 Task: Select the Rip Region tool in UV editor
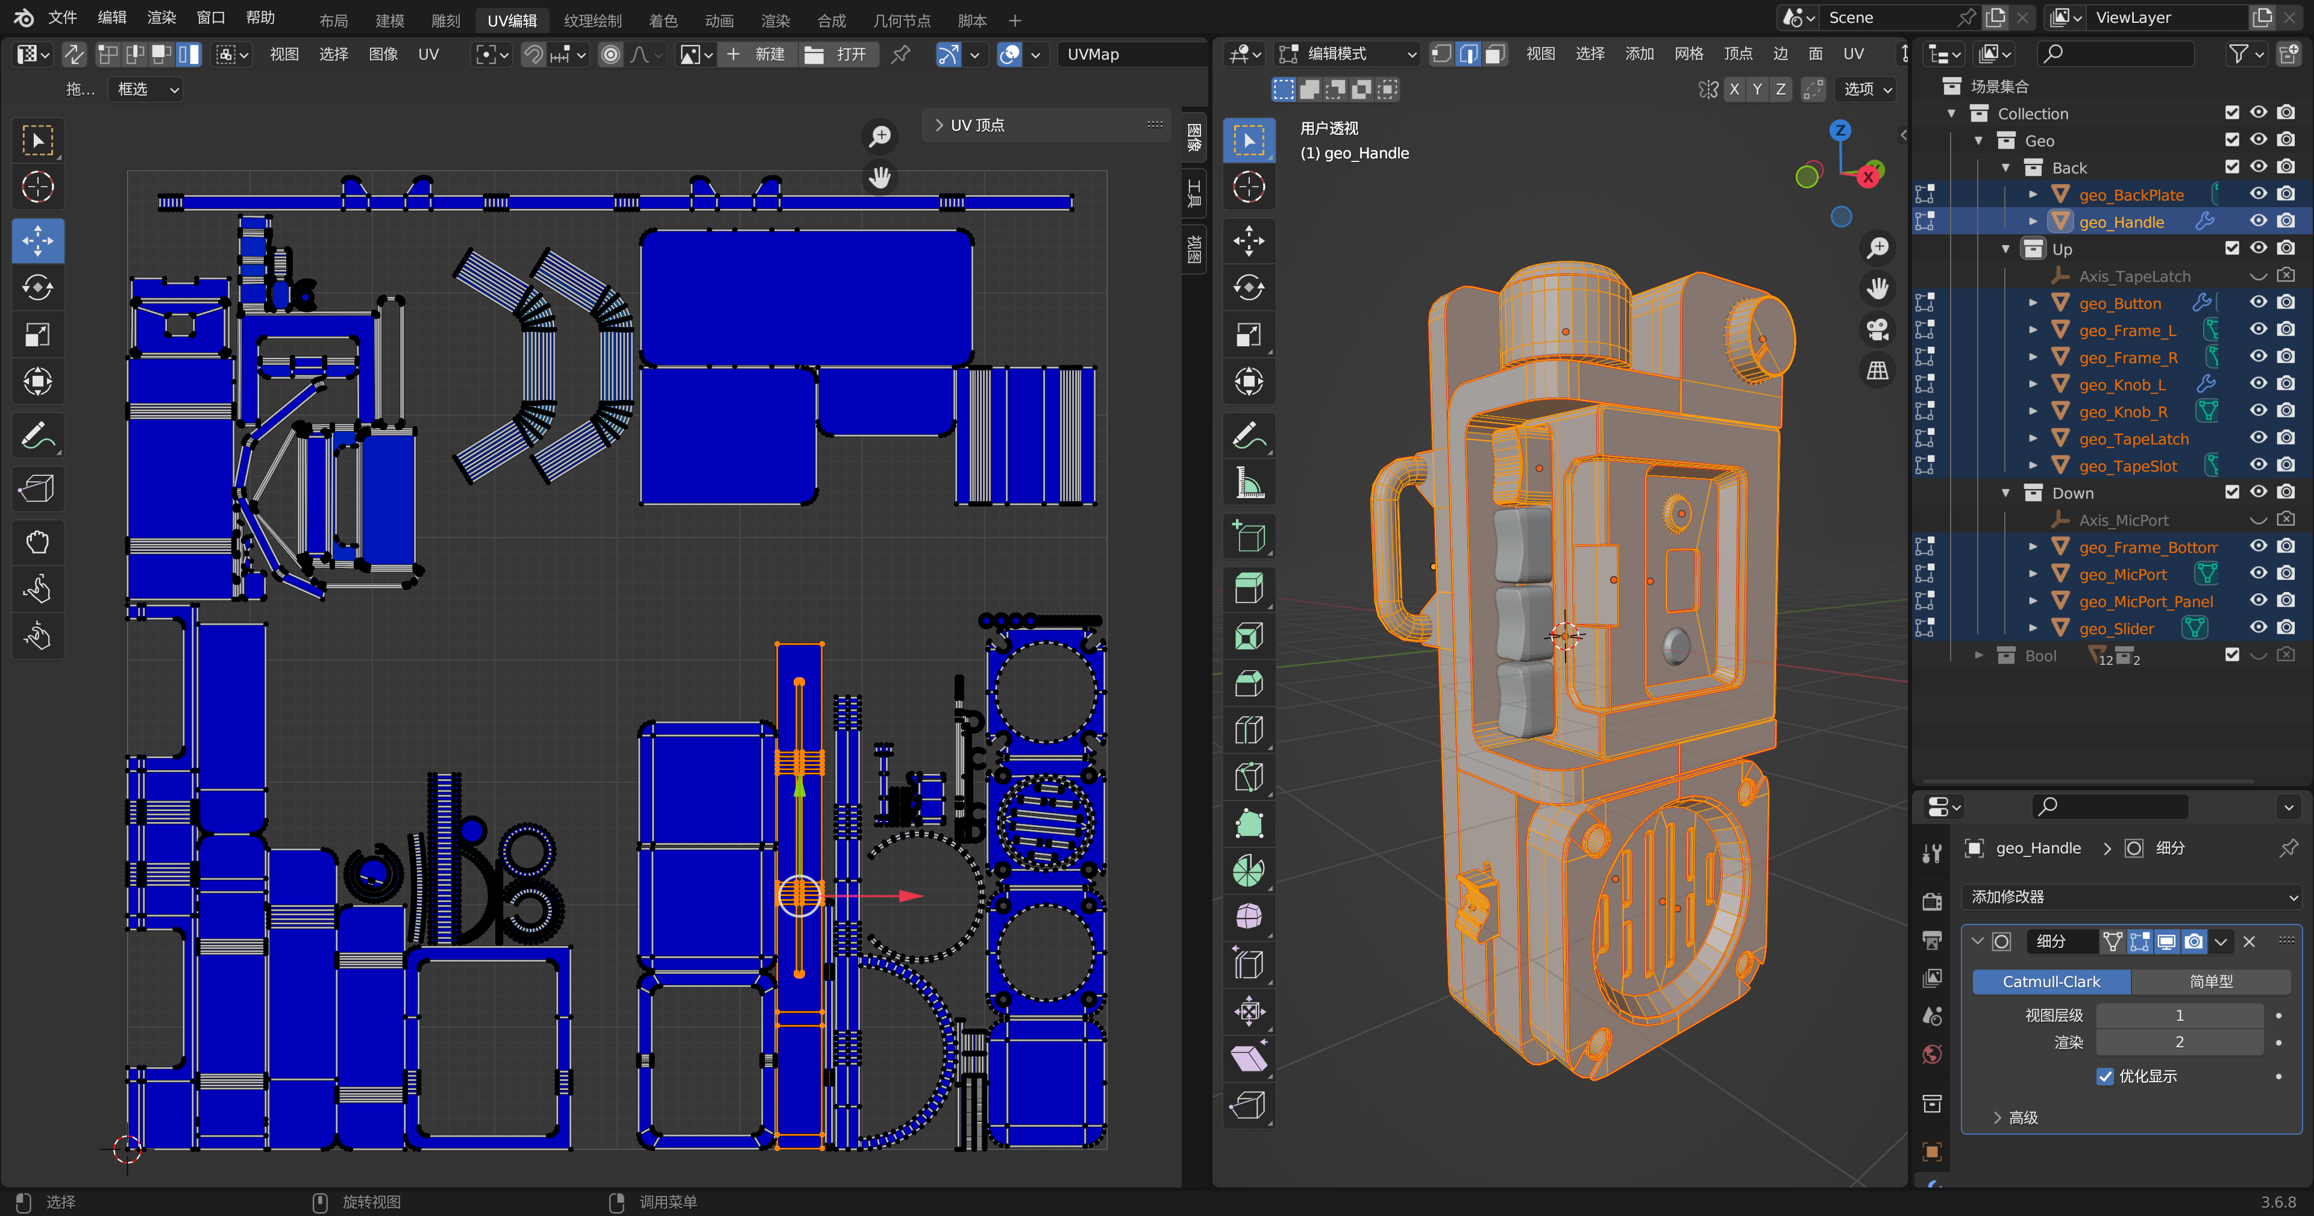pyautogui.click(x=37, y=488)
